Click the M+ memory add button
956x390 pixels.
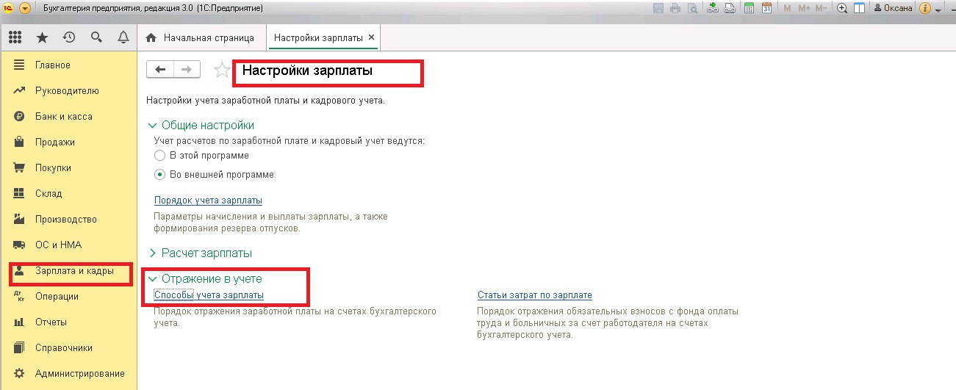click(x=804, y=8)
